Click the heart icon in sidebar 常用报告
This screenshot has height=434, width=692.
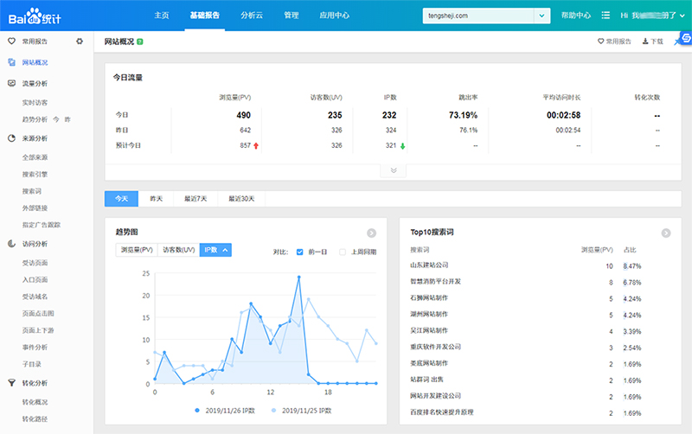(11, 41)
